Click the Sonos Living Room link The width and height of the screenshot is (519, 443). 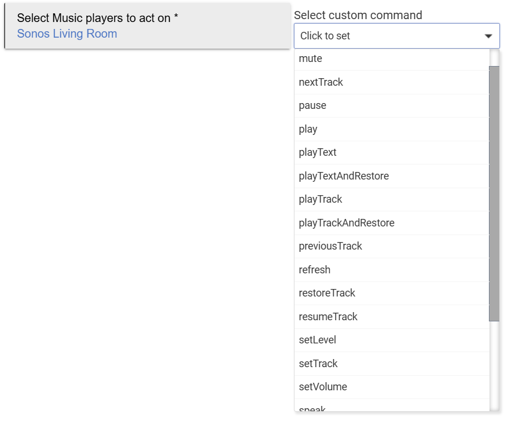(67, 34)
